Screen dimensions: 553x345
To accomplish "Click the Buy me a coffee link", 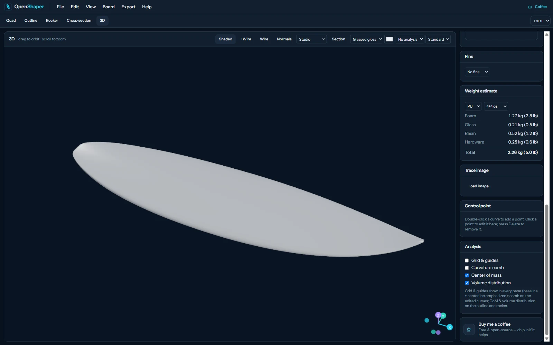I will tap(501, 329).
